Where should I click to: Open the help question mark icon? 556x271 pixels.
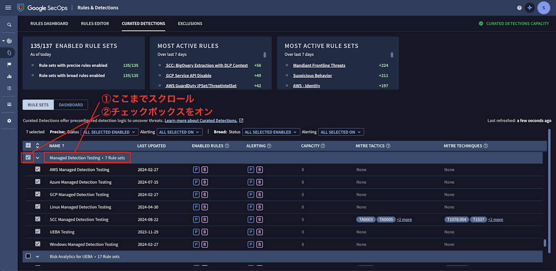pyautogui.click(x=519, y=8)
